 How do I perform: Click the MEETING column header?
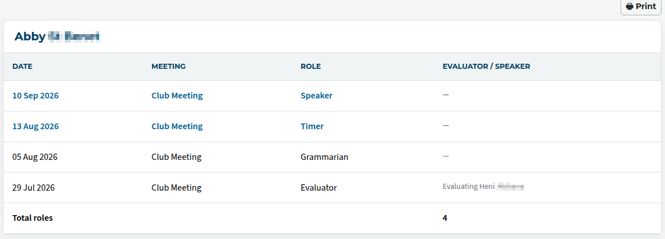[168, 67]
